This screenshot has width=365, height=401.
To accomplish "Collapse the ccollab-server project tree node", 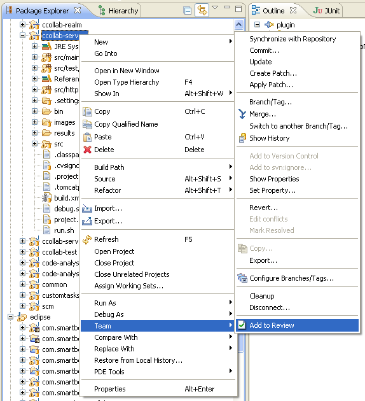I will pos(22,35).
